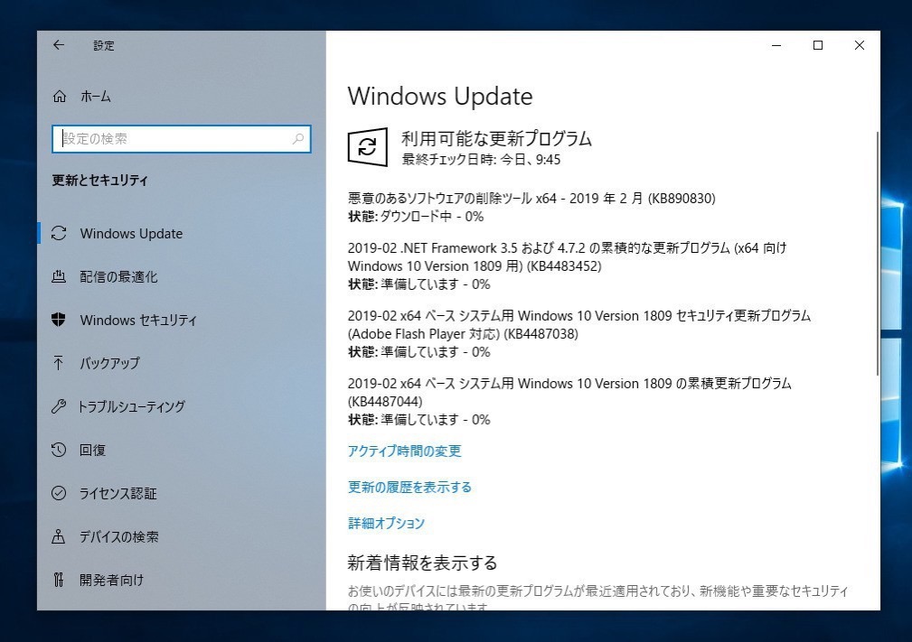Viewport: 912px width, 642px height.
Task: Click the 回復 history clock icon
Action: (58, 450)
